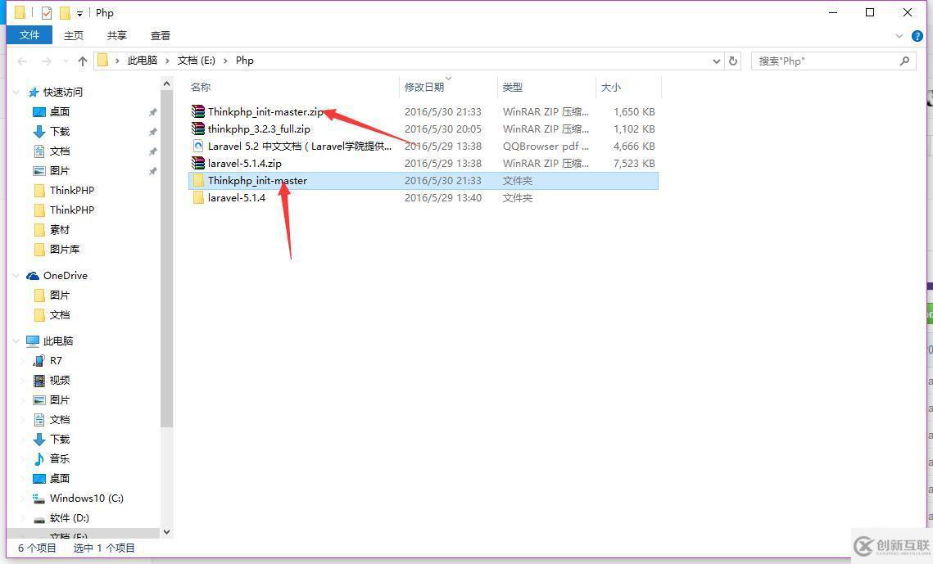Open 下载 under 此电脑
This screenshot has height=564, width=933.
click(x=60, y=439)
